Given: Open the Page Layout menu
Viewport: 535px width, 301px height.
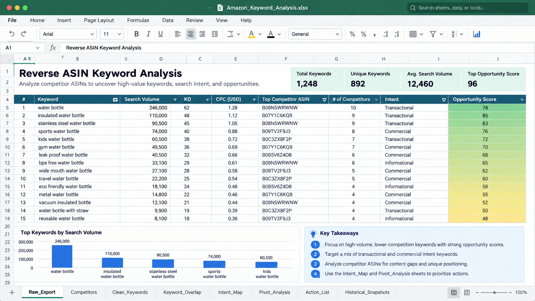Looking at the screenshot, I should tap(99, 20).
